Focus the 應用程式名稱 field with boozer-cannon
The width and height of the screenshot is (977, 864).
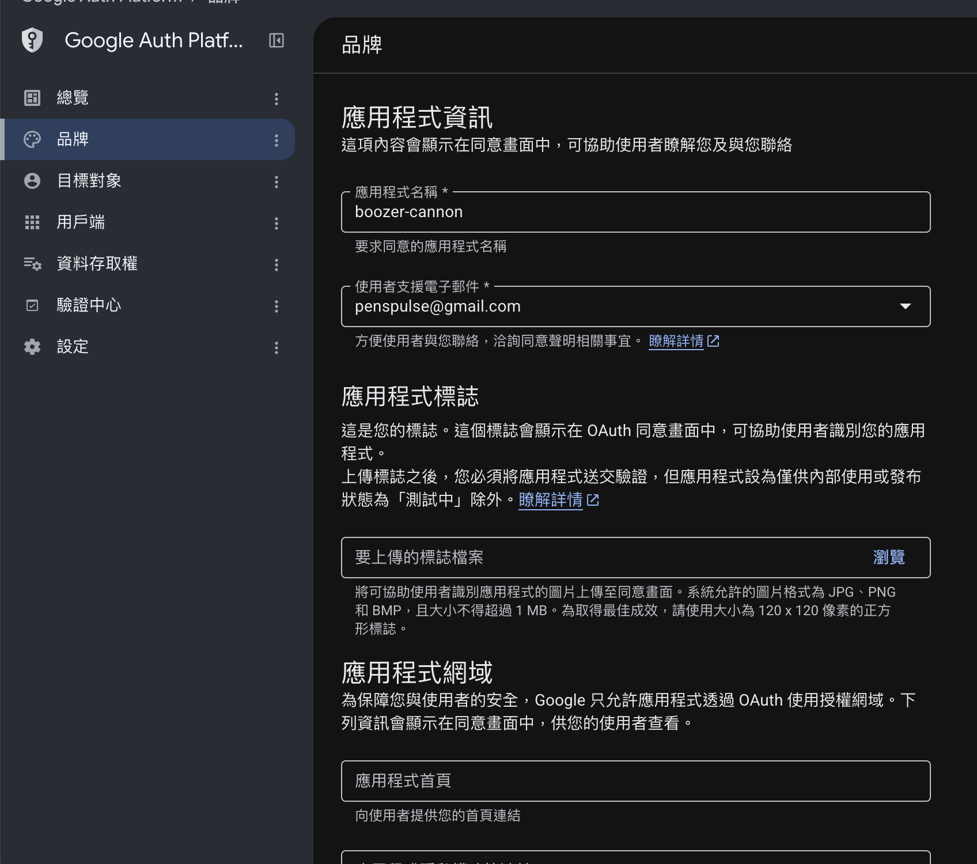click(x=636, y=212)
